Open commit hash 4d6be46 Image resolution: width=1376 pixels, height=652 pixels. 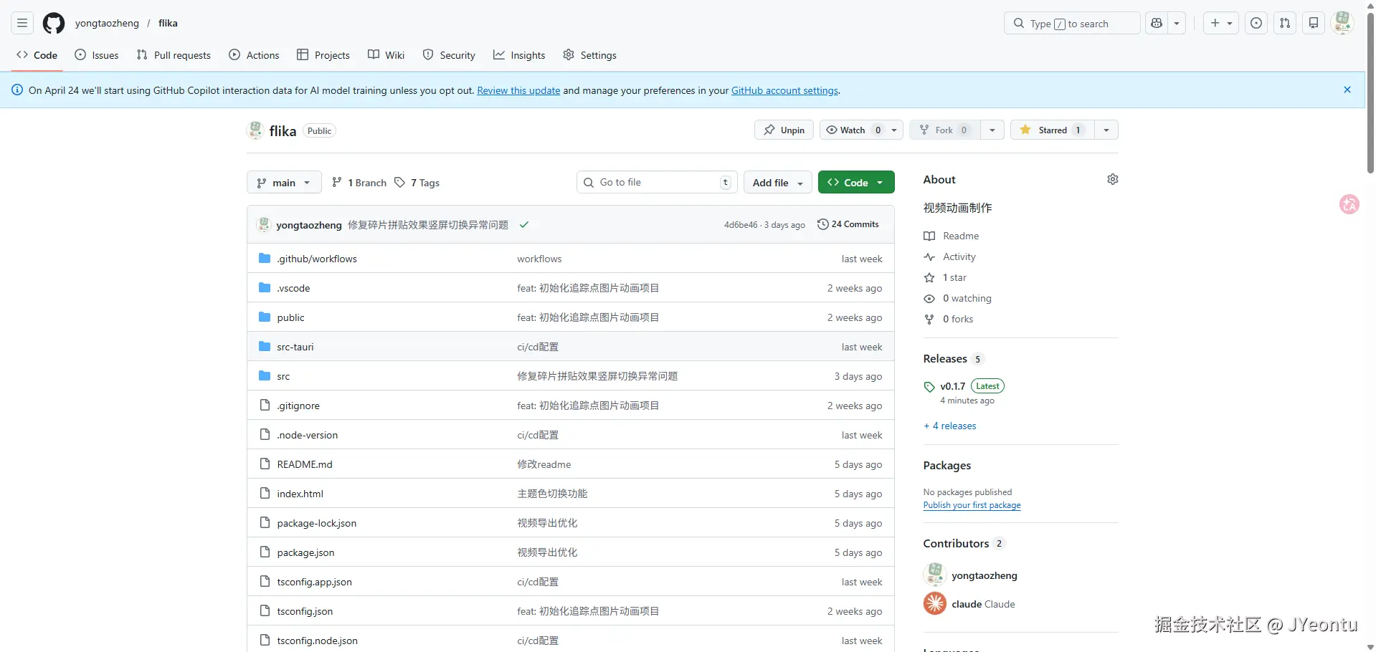pos(741,225)
